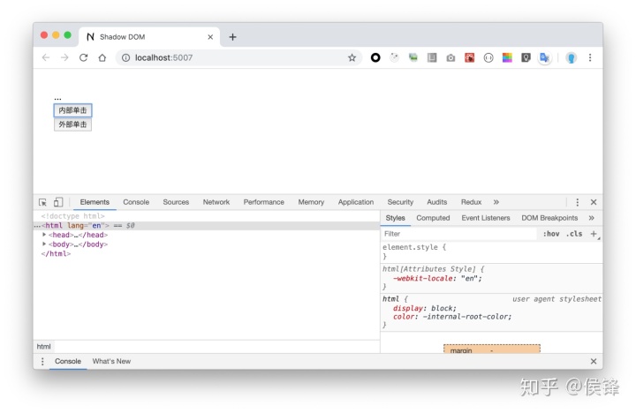636x413 pixels.
Task: Reload the localhost page
Action: [84, 58]
